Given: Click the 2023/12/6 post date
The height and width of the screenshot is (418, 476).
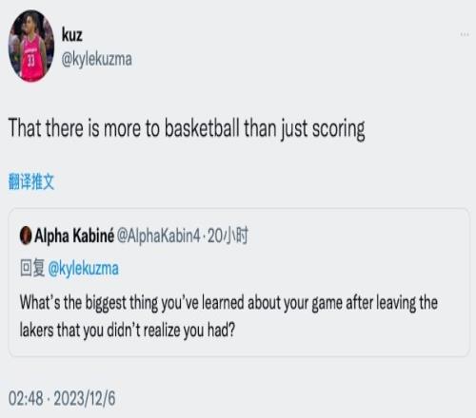Looking at the screenshot, I should (x=85, y=398).
